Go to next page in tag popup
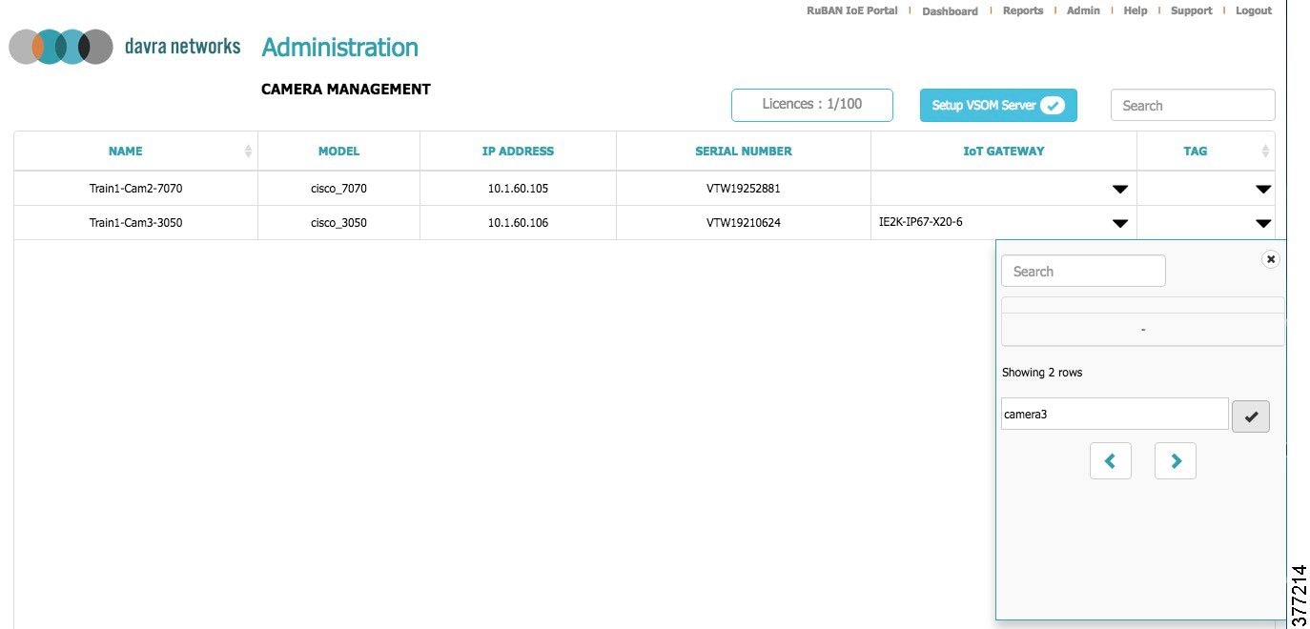Screen dimensions: 1310x629 click(x=1176, y=460)
